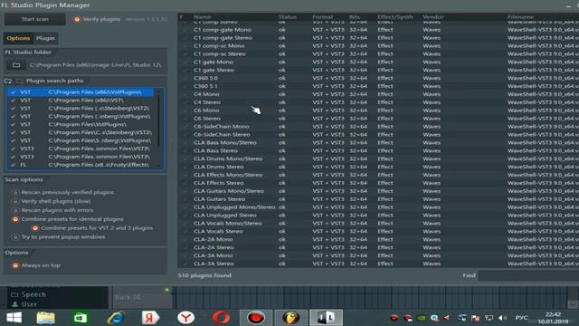579x326 pixels.
Task: Open the red screen recorder taskbar icon
Action: 255,318
